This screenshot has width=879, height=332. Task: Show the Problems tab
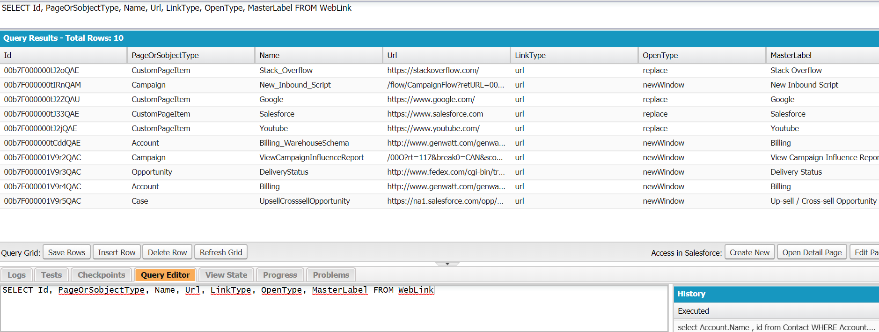(331, 275)
